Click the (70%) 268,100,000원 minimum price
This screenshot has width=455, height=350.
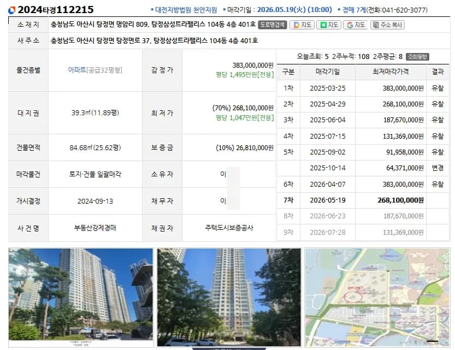pos(243,108)
